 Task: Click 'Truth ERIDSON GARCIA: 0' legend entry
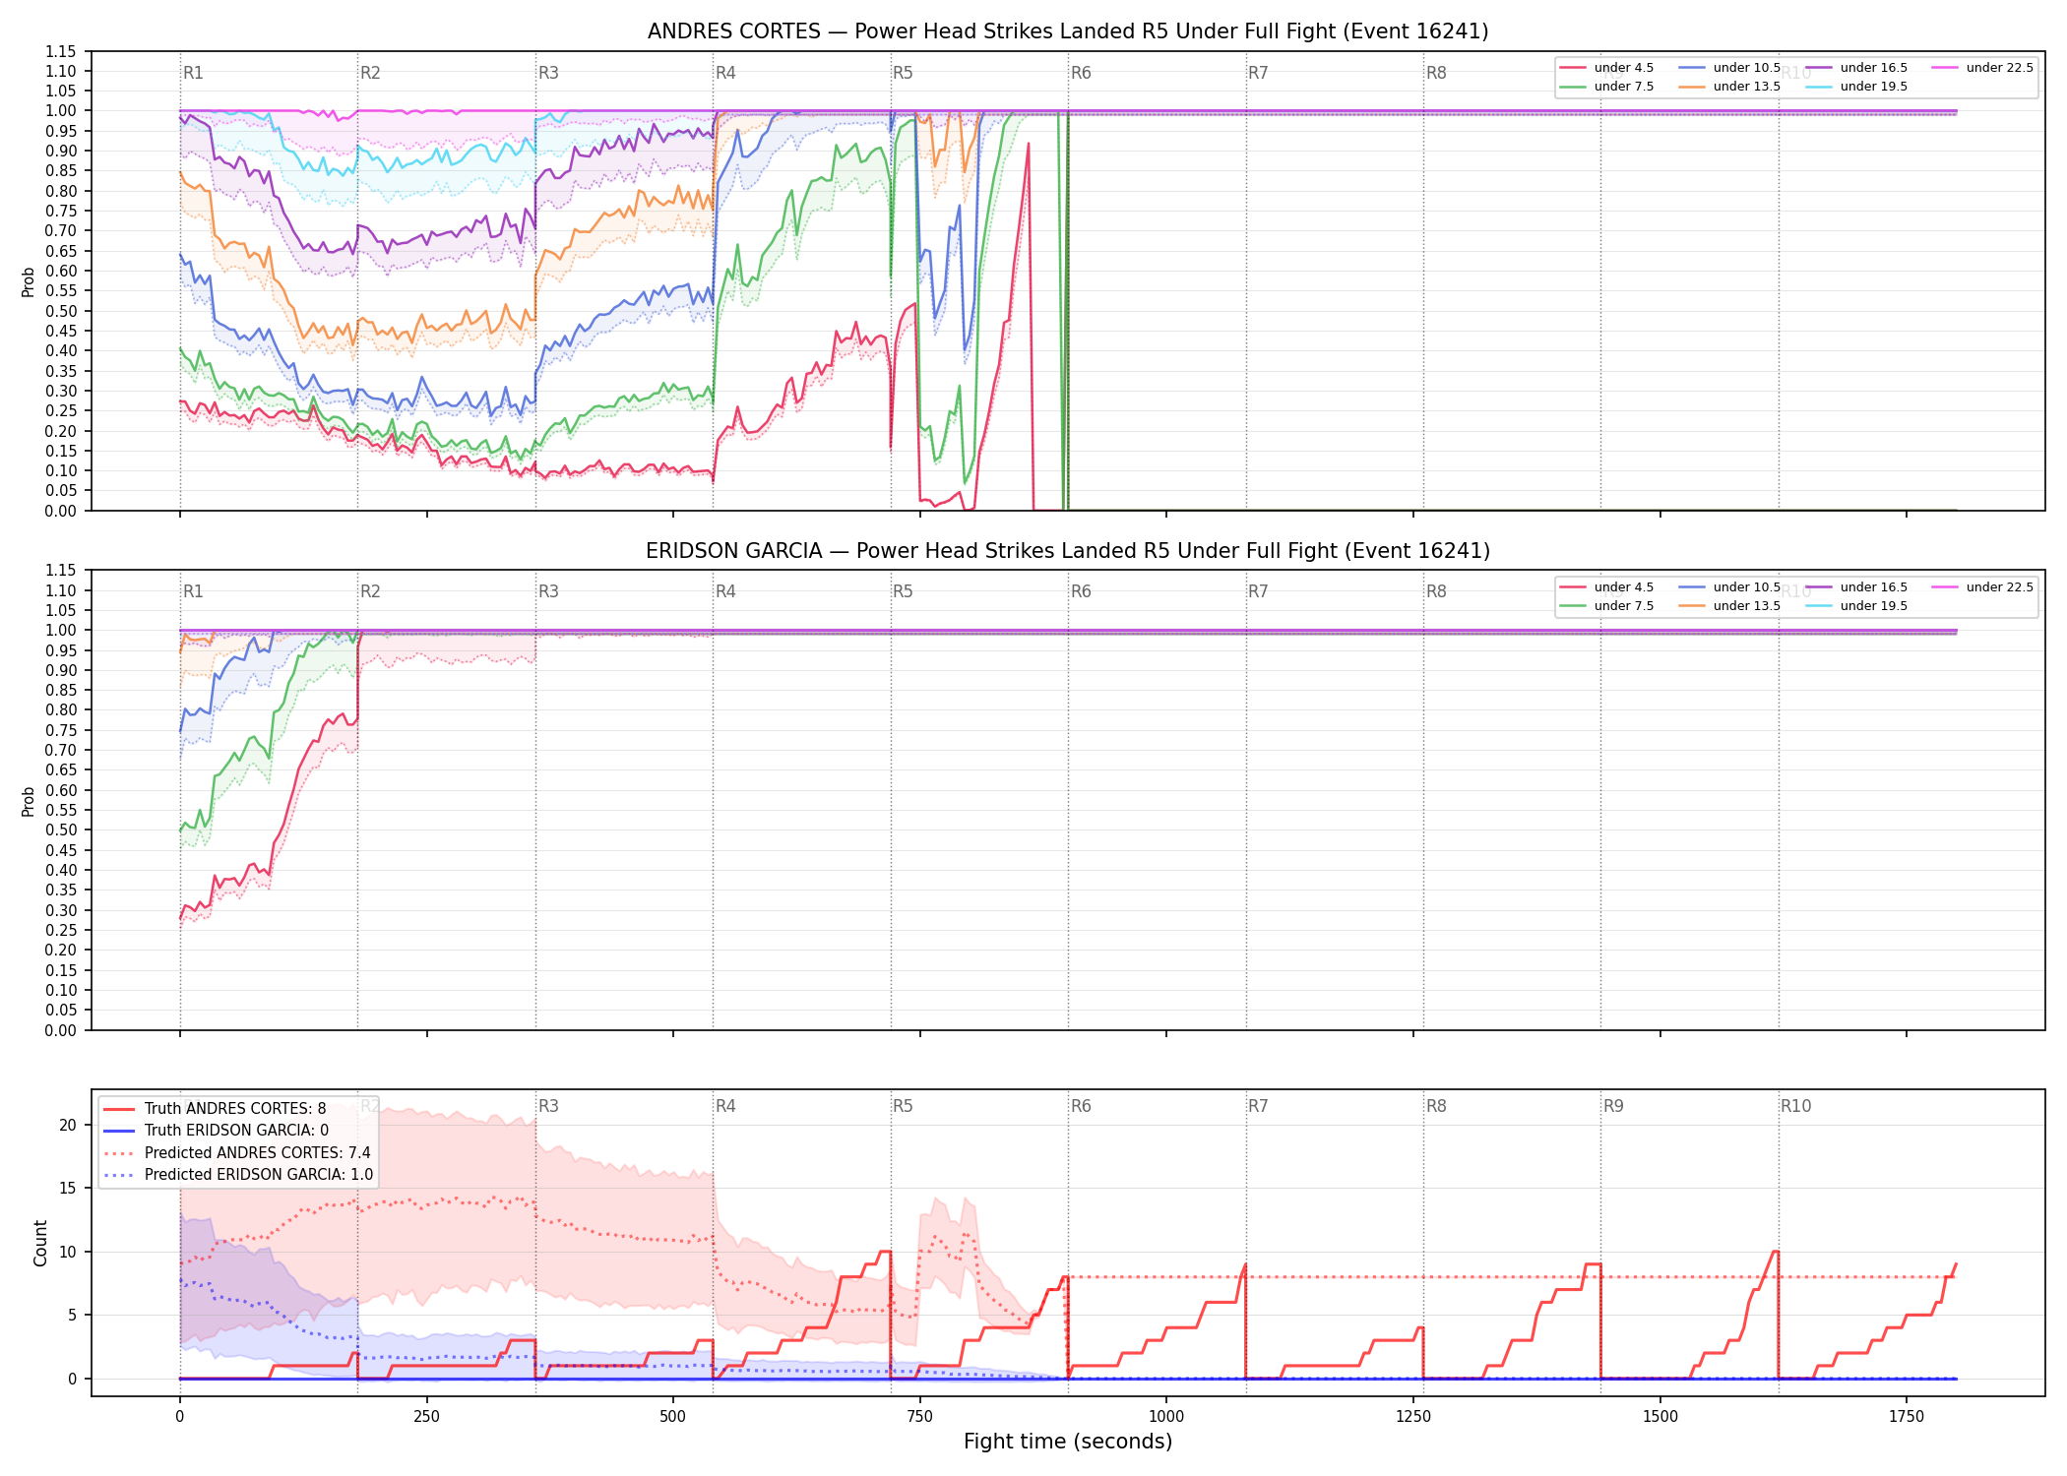click(x=216, y=1131)
